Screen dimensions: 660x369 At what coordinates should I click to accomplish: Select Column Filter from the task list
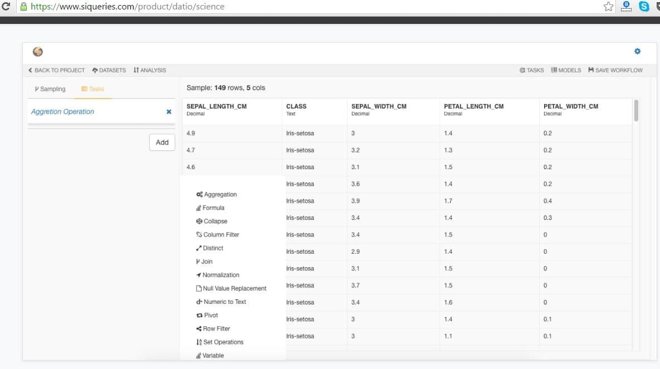(x=221, y=235)
